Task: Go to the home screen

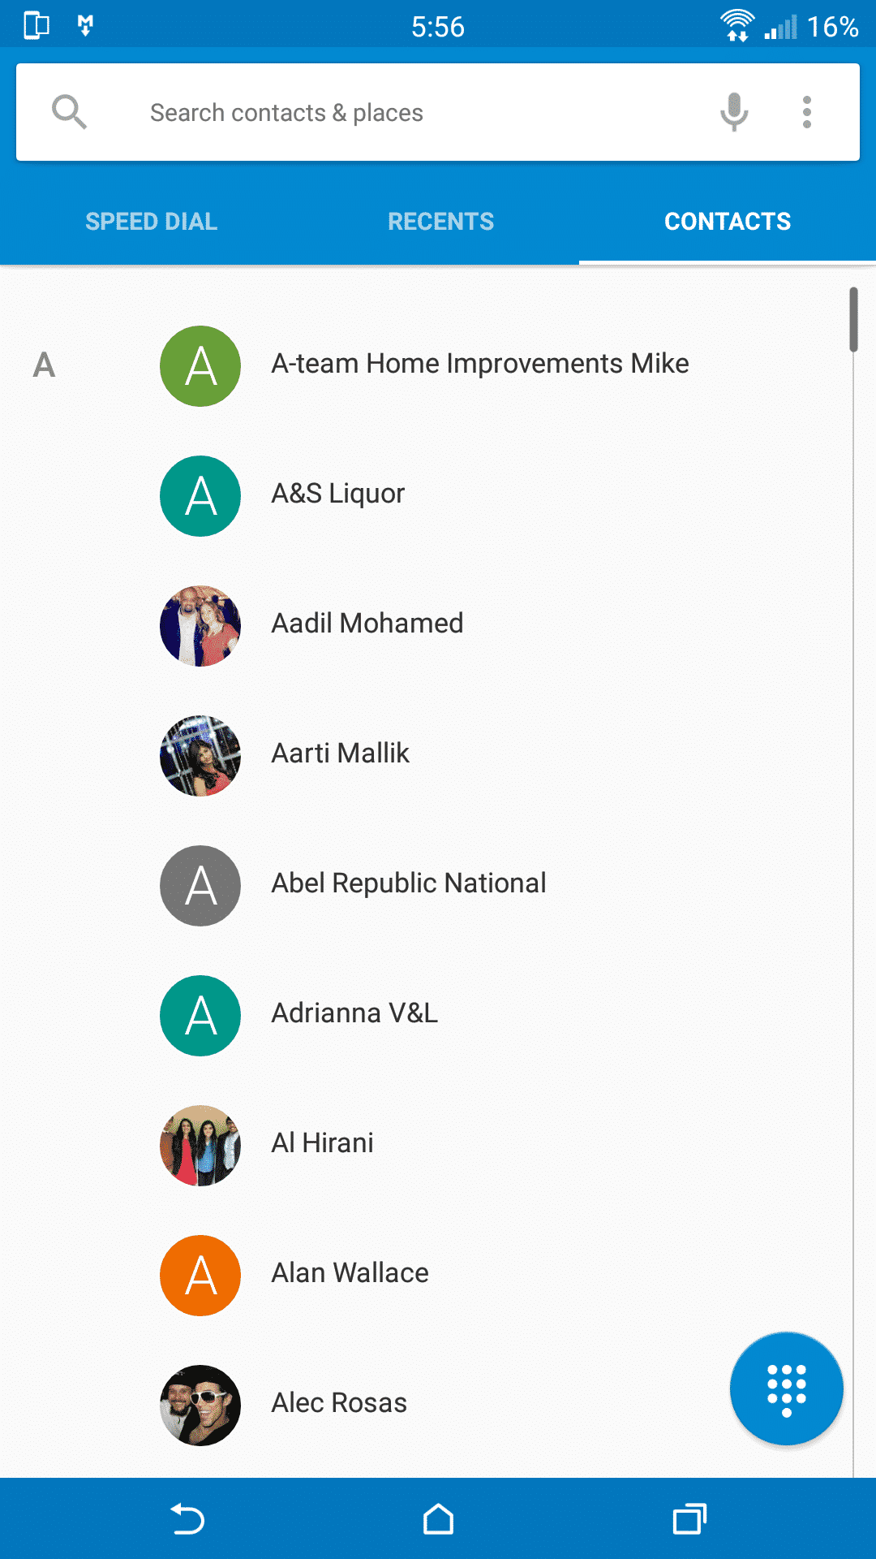Action: point(438,1518)
